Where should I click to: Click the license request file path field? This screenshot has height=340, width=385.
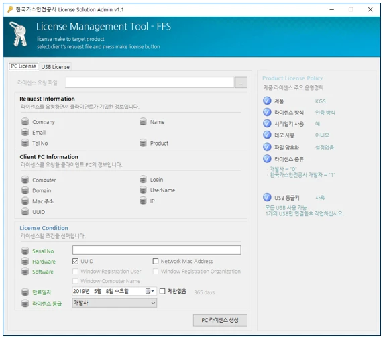click(150, 82)
